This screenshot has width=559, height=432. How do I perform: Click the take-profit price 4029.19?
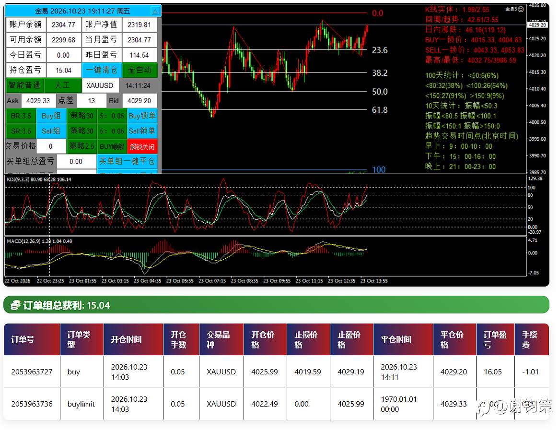[351, 372]
